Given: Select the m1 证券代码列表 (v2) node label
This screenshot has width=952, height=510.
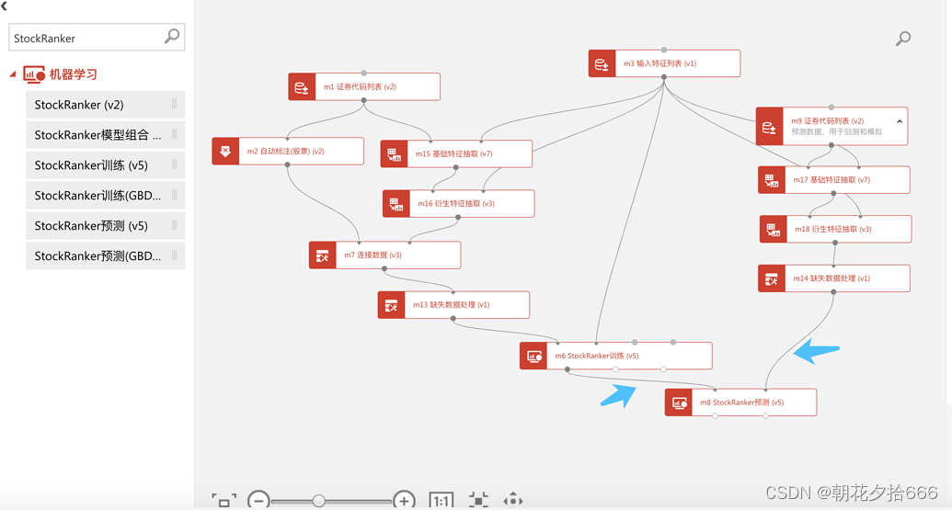Looking at the screenshot, I should 360,86.
